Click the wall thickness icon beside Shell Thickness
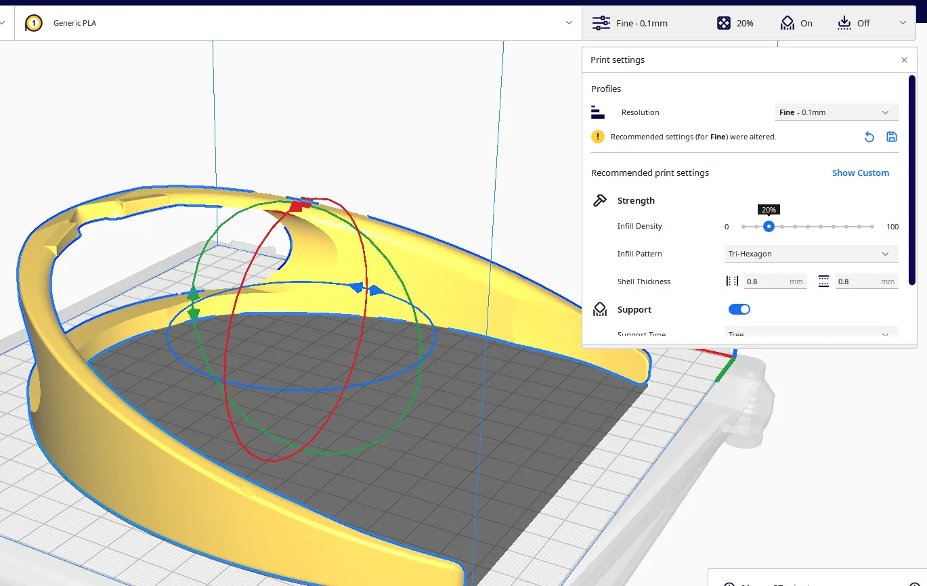Screen dimensions: 927x586 732,281
